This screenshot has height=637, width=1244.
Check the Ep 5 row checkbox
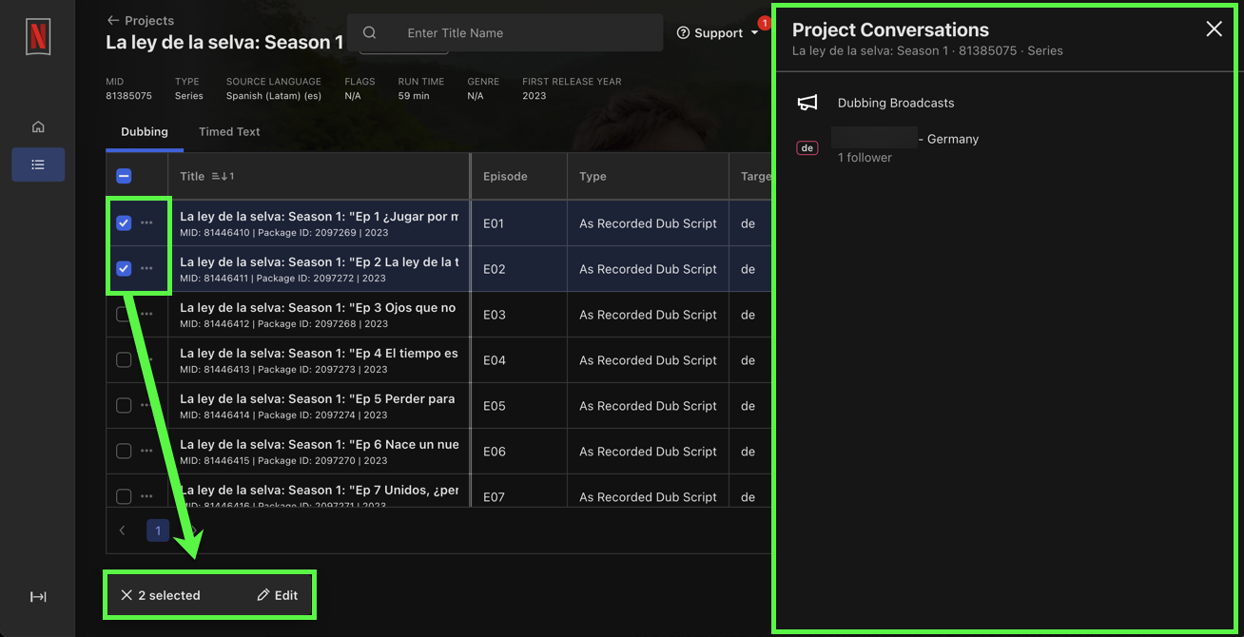click(124, 406)
